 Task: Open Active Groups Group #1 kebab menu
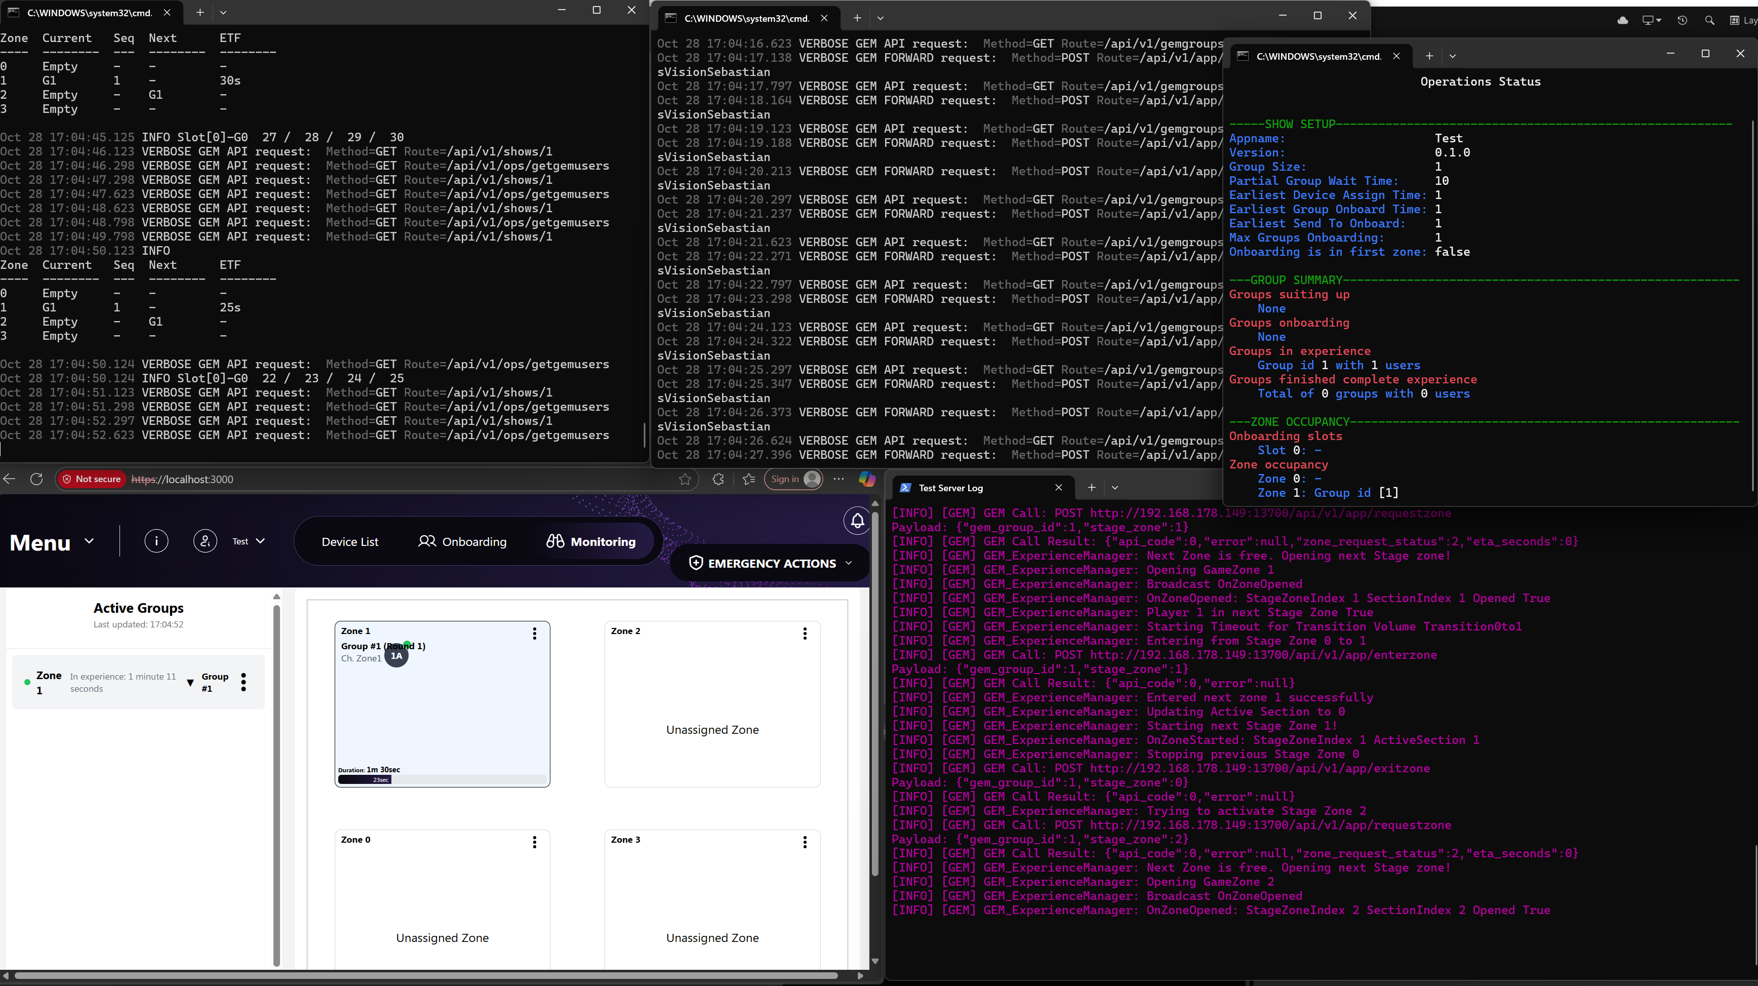pos(244,682)
